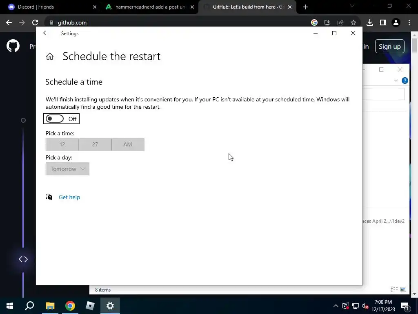The height and width of the screenshot is (314, 418).
Task: Close the Discord | Friends tab
Action: pos(95,7)
